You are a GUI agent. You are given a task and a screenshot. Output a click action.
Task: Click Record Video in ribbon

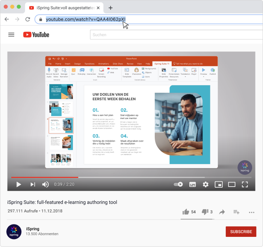coord(56,72)
